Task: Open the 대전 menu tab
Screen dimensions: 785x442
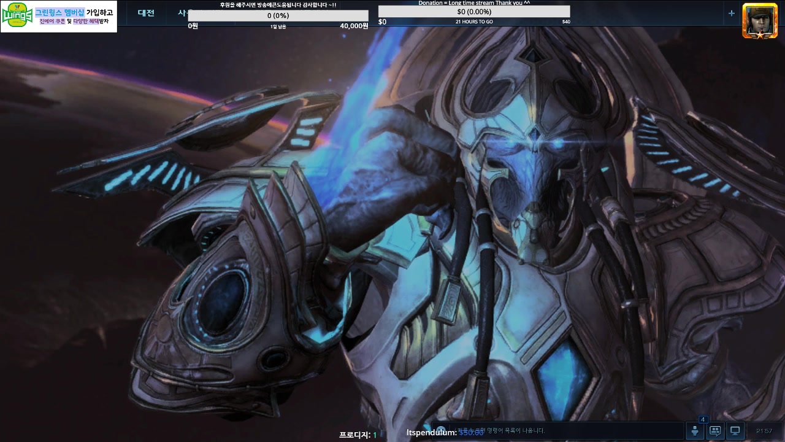Action: tap(146, 13)
